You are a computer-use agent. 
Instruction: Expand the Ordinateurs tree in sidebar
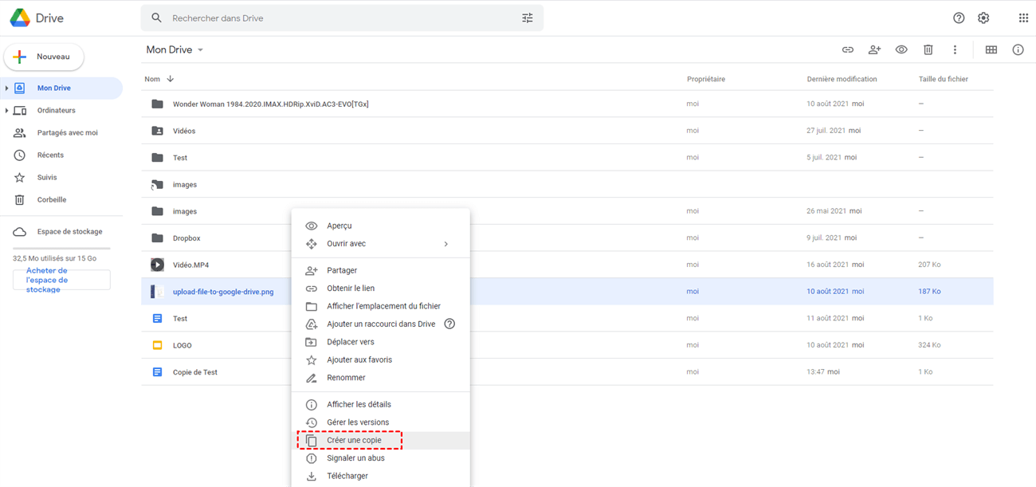[x=7, y=111]
